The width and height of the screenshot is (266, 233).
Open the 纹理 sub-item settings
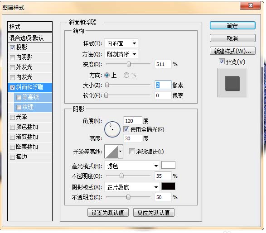pos(33,107)
